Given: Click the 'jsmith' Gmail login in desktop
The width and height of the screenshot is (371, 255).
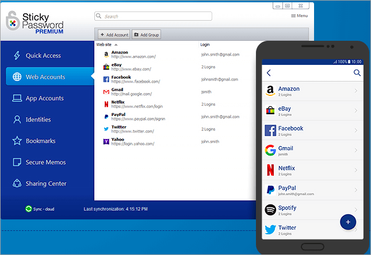Looking at the screenshot, I should 206,92.
